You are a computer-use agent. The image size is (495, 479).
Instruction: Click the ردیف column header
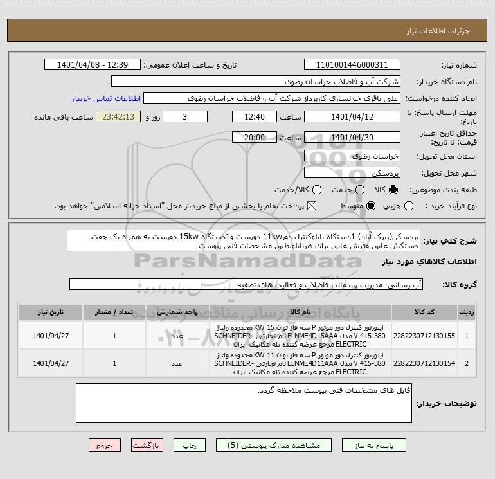point(467,312)
